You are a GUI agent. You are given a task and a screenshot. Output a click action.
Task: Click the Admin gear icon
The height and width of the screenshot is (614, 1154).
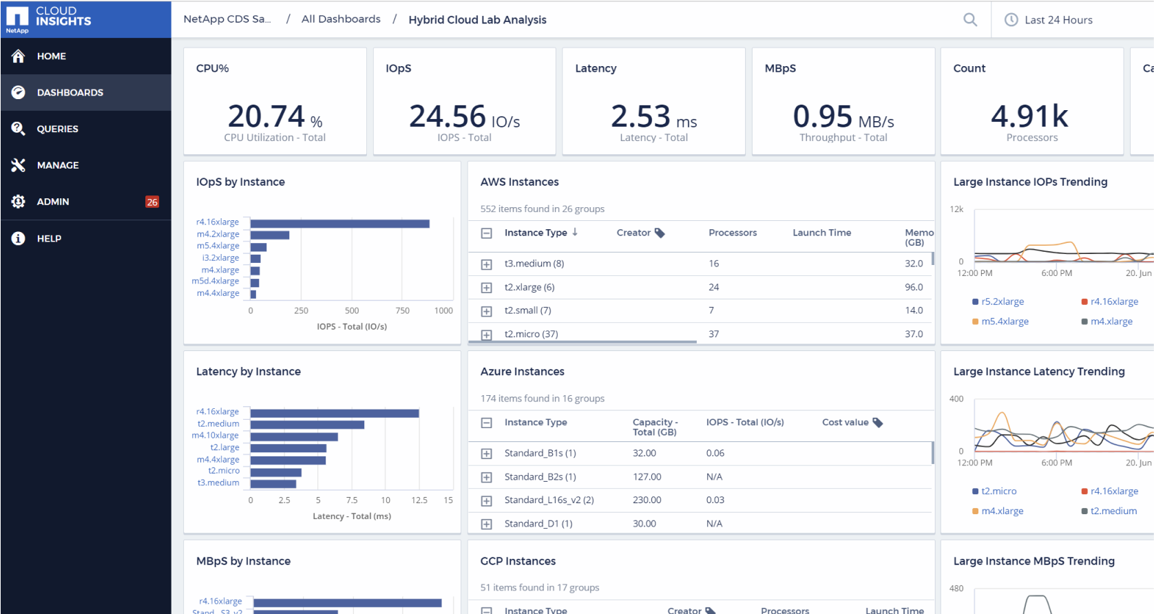(19, 202)
